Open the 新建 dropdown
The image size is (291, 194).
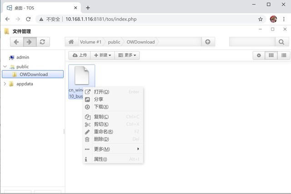[102, 55]
